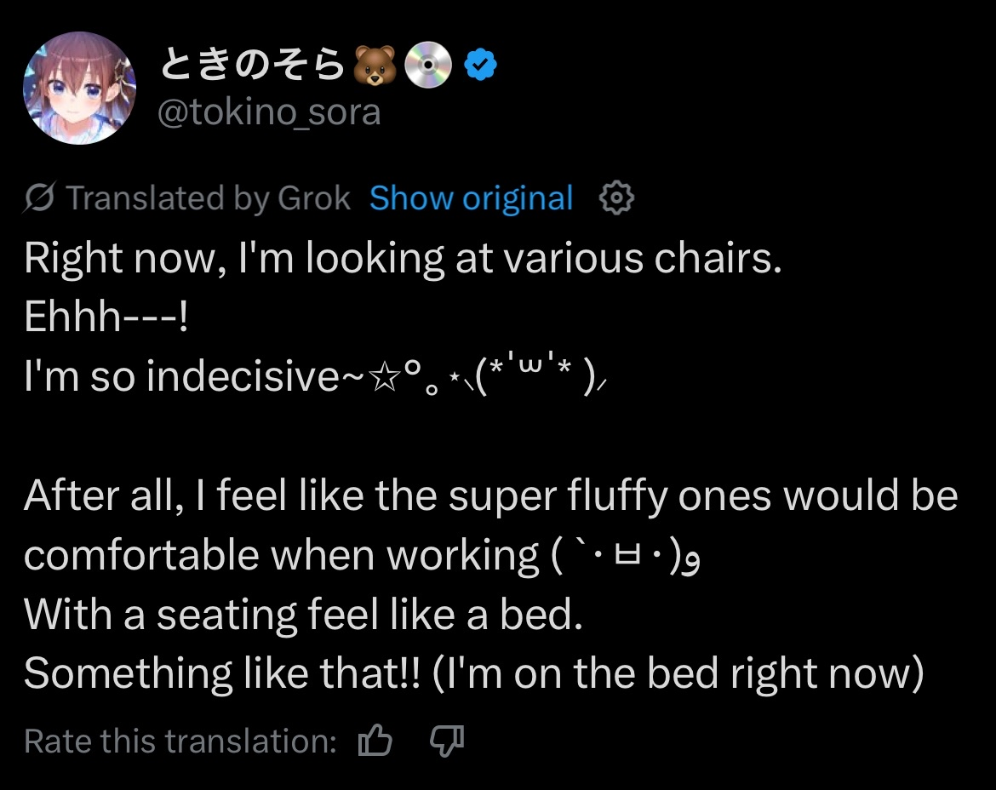
Task: Open the @tokino_sora handle link
Action: (270, 112)
